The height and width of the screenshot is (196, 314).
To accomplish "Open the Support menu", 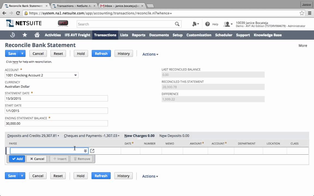I will pos(243,35).
